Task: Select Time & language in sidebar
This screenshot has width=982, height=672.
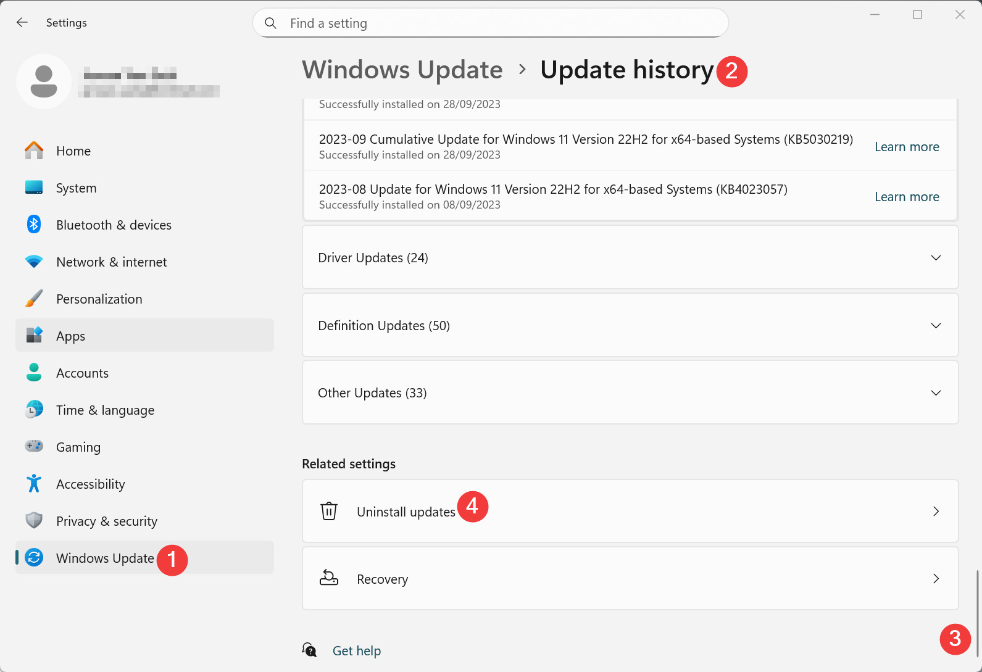Action: coord(105,410)
